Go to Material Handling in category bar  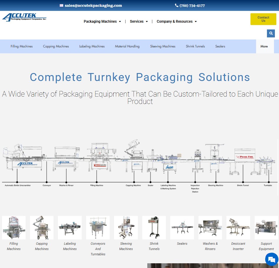127,46
